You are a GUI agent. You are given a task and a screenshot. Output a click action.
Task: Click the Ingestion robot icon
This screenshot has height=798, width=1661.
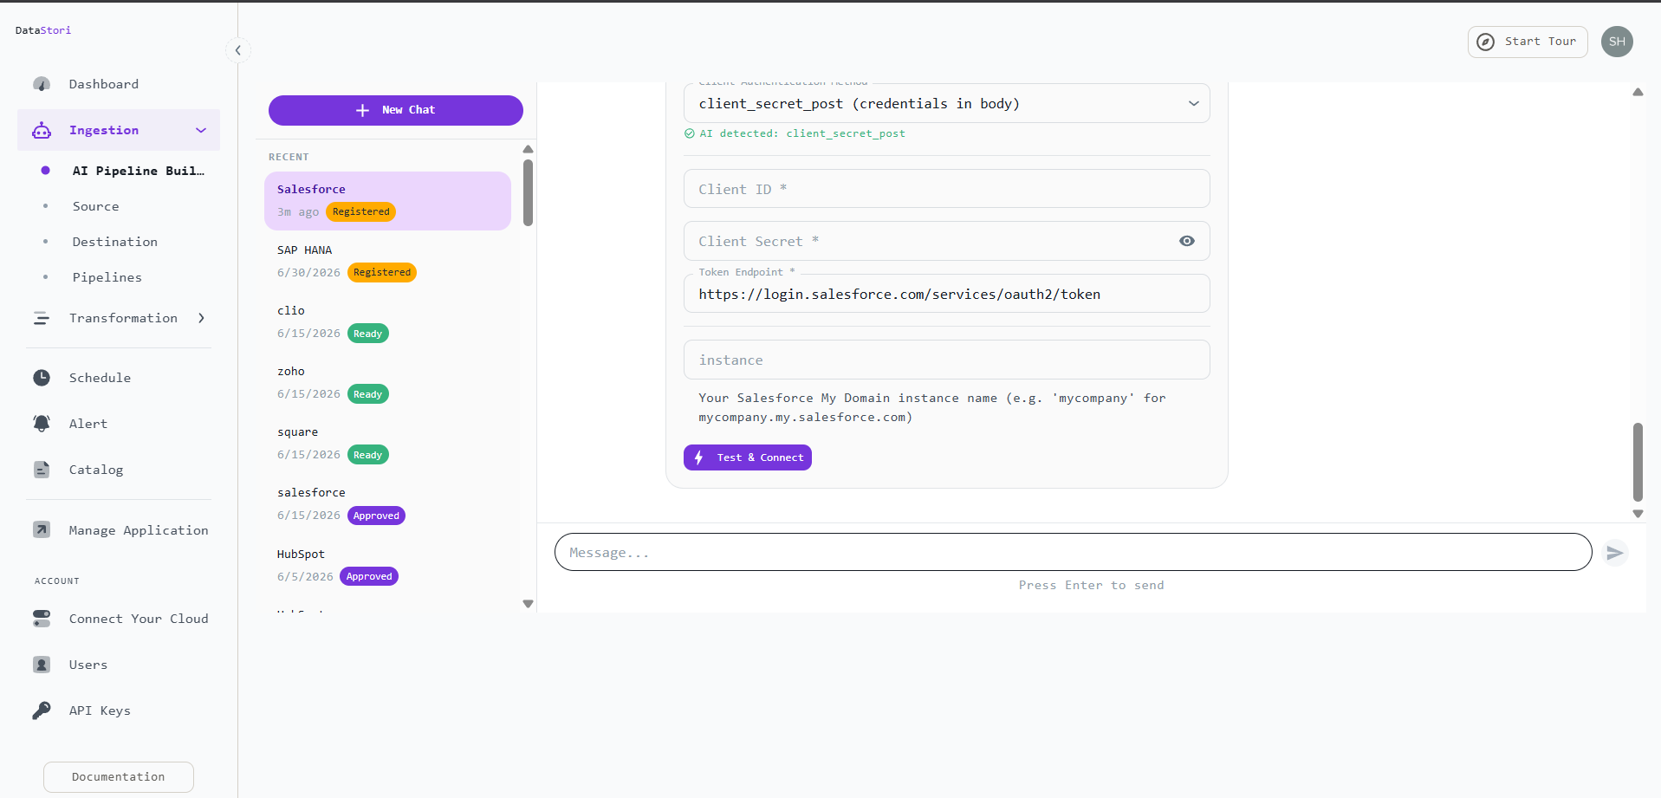[42, 130]
